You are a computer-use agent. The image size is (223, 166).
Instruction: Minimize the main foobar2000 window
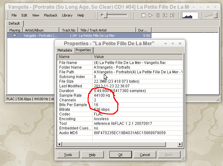point(201,7)
